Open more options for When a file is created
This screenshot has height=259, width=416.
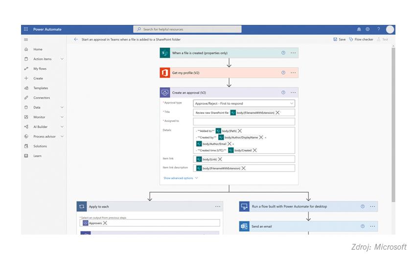(x=293, y=53)
